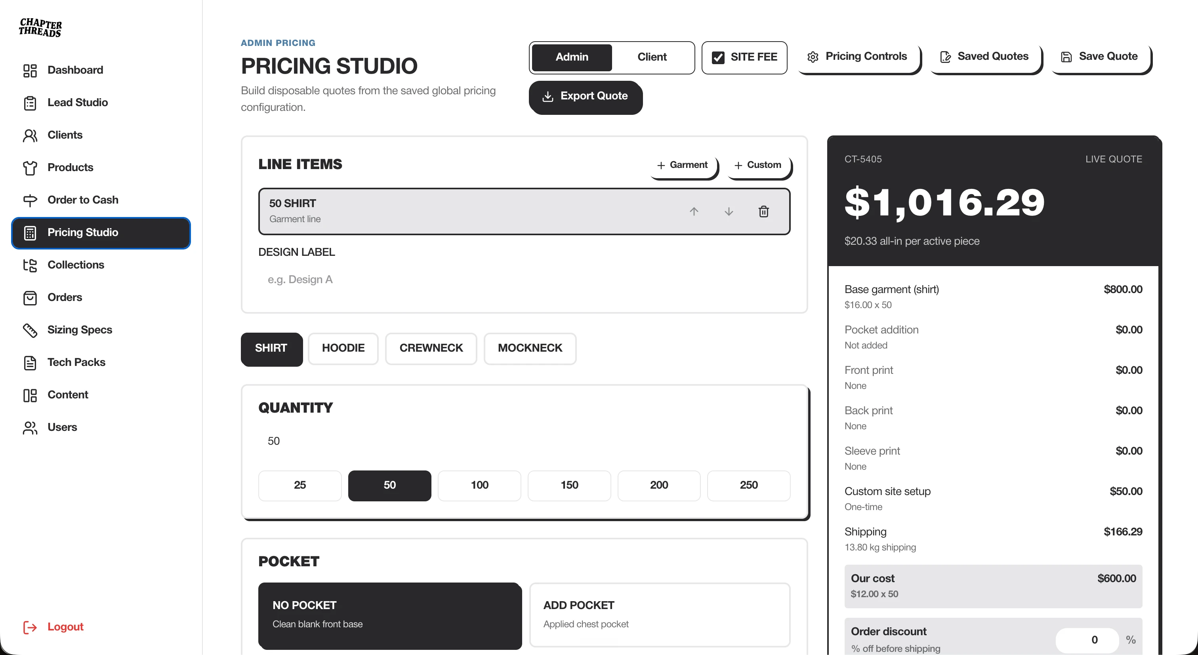Viewport: 1198px width, 655px height.
Task: Select the NO POCKET option
Action: (390, 615)
